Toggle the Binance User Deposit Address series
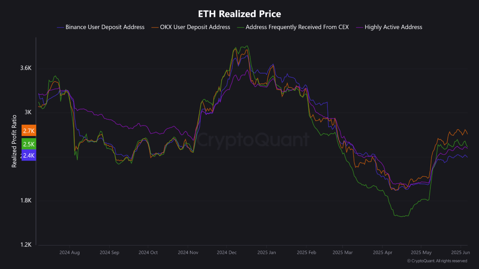 click(x=105, y=27)
